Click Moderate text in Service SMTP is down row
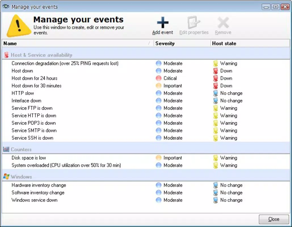 (x=173, y=130)
